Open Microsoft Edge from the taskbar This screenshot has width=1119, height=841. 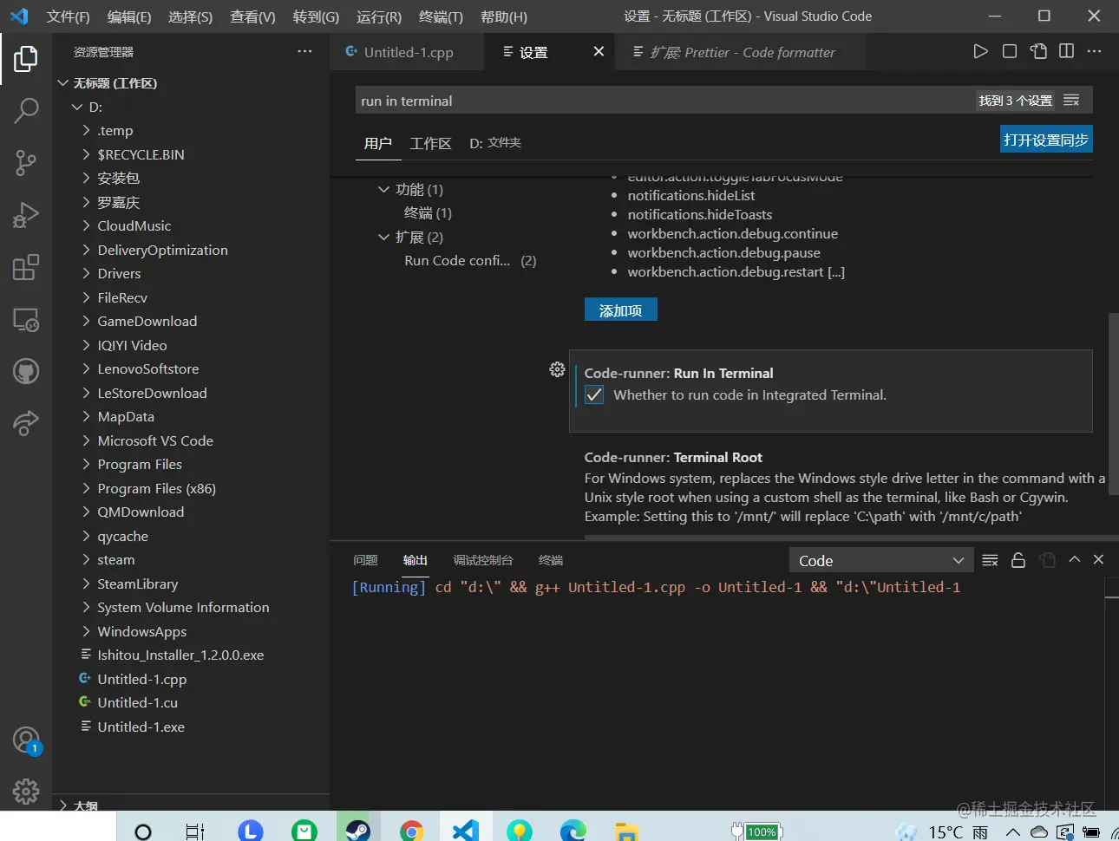tap(573, 830)
